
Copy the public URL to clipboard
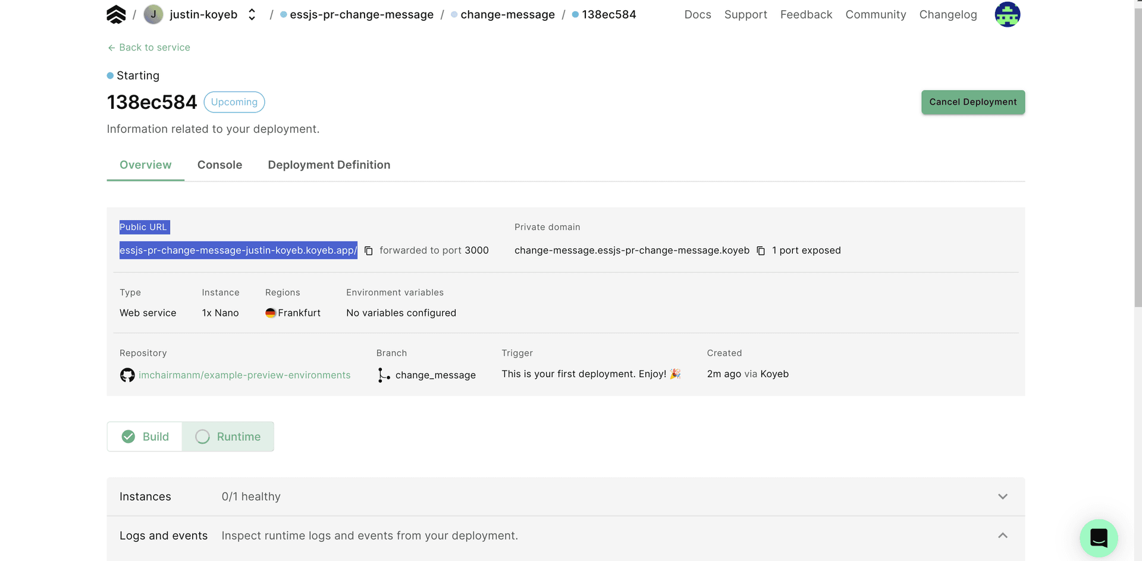369,251
